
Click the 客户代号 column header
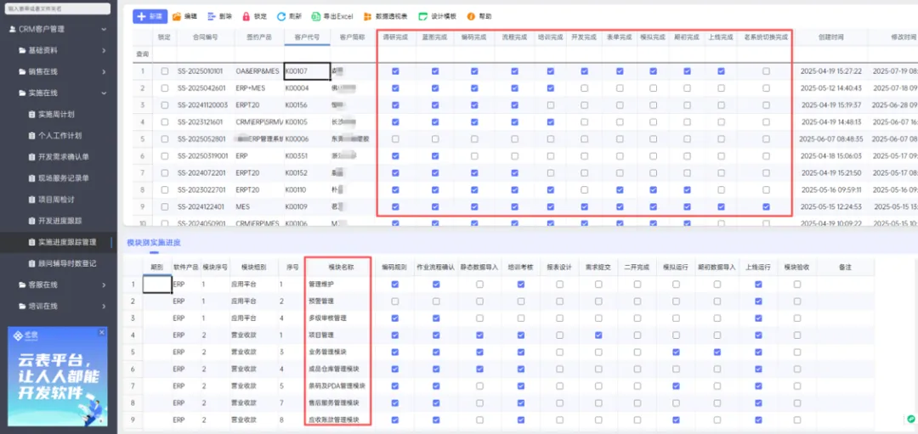click(309, 37)
